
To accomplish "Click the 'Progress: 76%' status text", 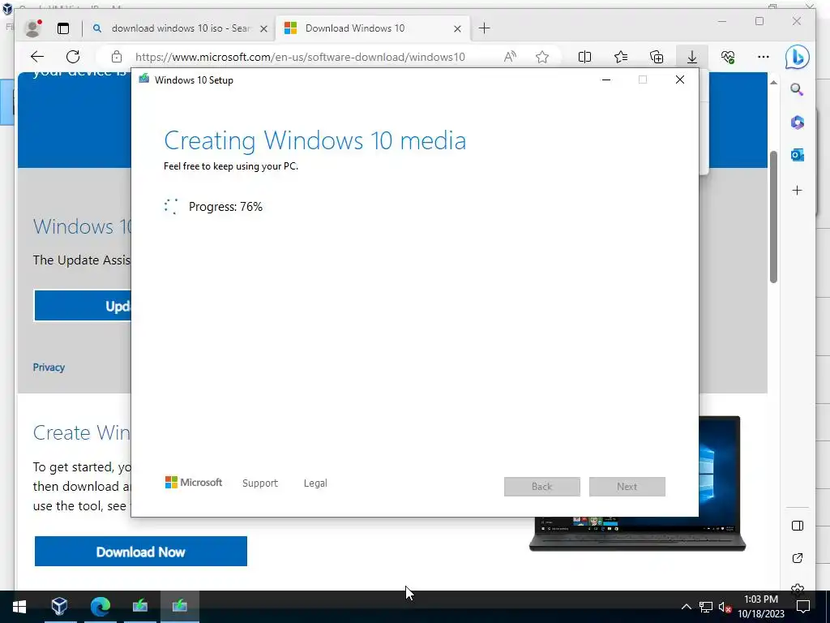I will click(225, 207).
